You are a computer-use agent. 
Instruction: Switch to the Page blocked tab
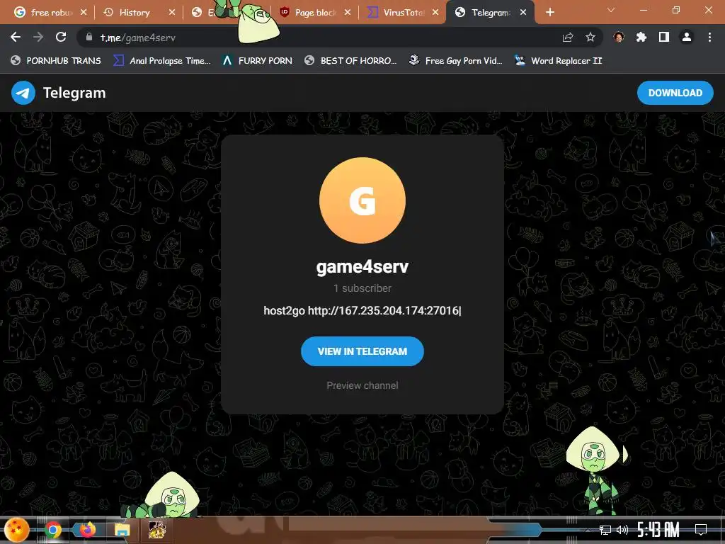click(x=315, y=13)
